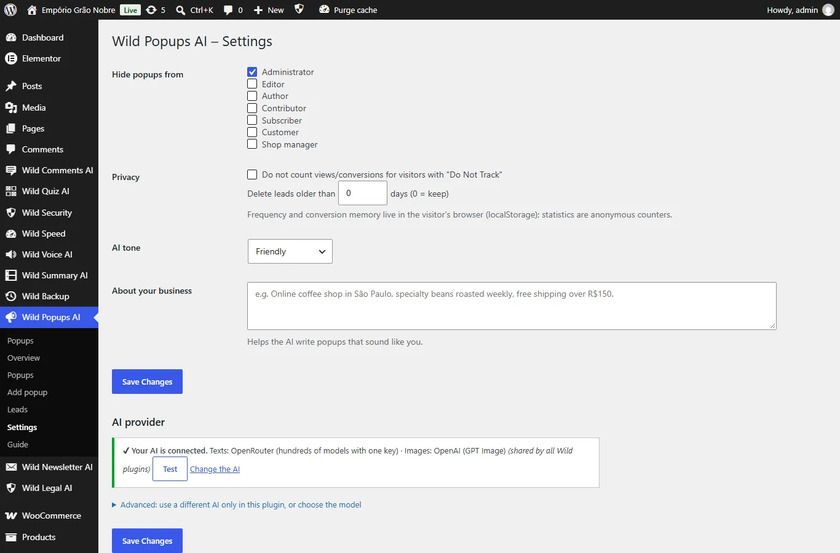Image resolution: width=840 pixels, height=553 pixels.
Task: Open the comments bubble icon in the top bar
Action: click(228, 10)
